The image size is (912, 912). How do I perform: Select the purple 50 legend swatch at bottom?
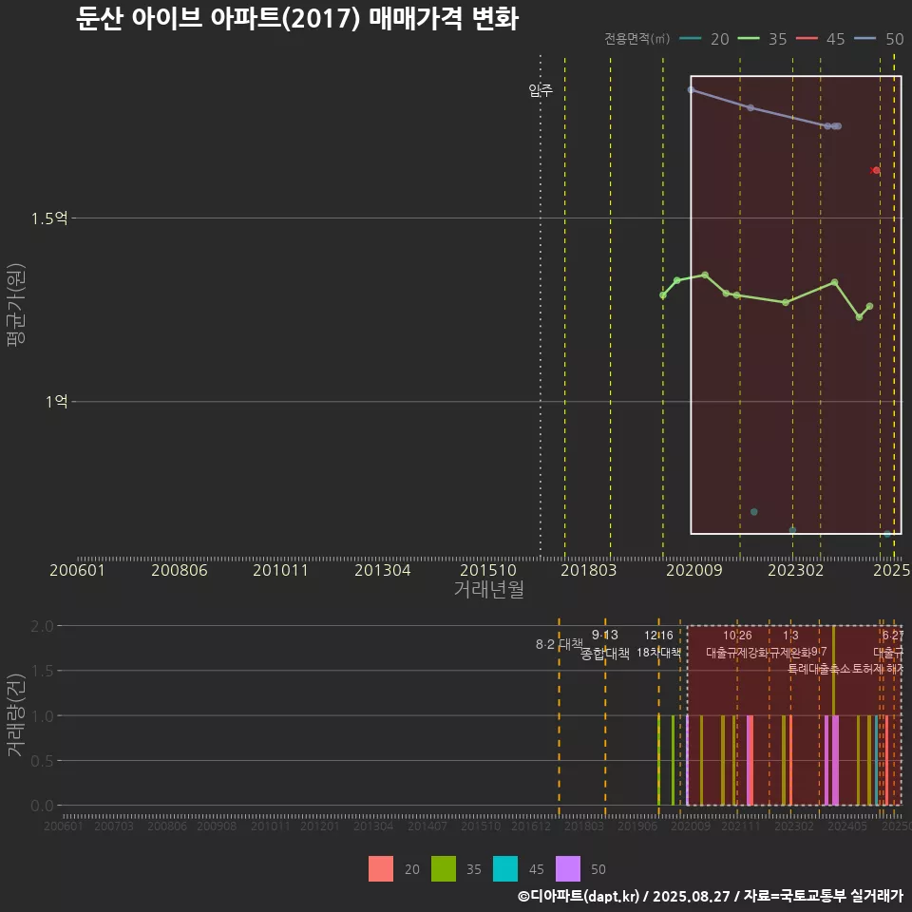tap(568, 868)
